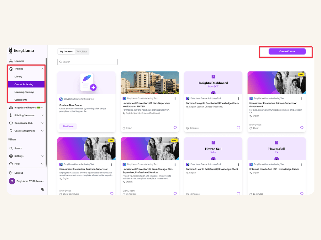Open options menu for CA Healthcare course

175,98
